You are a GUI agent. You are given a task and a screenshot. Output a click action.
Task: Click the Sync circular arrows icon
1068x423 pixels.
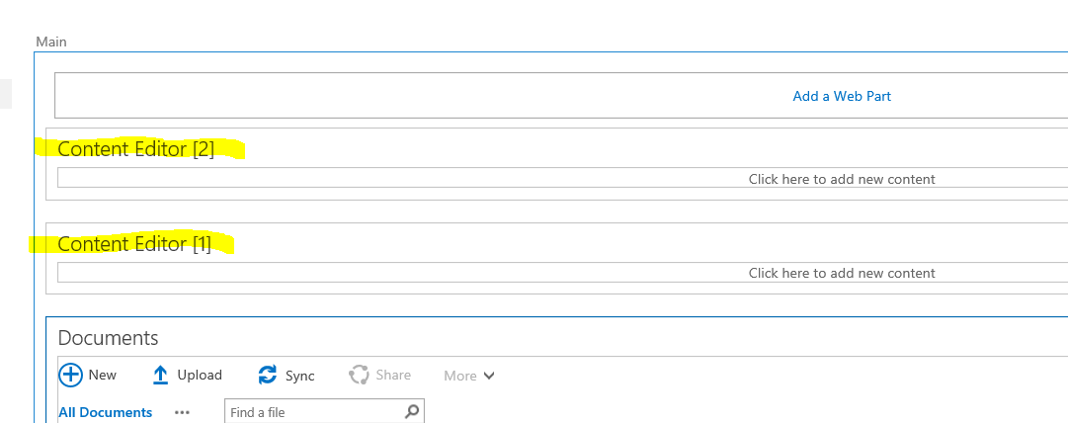268,376
